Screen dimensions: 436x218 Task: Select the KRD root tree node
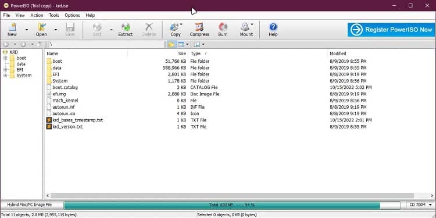(x=13, y=52)
